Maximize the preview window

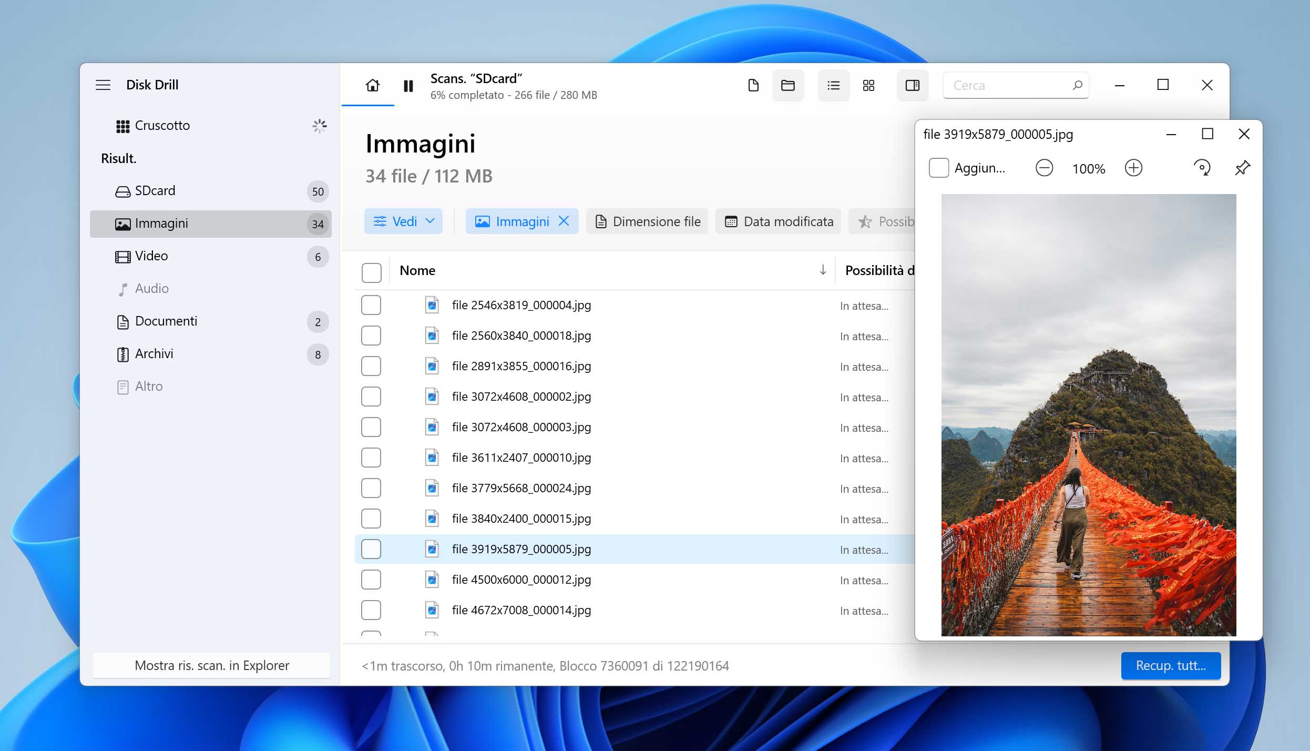[1207, 134]
